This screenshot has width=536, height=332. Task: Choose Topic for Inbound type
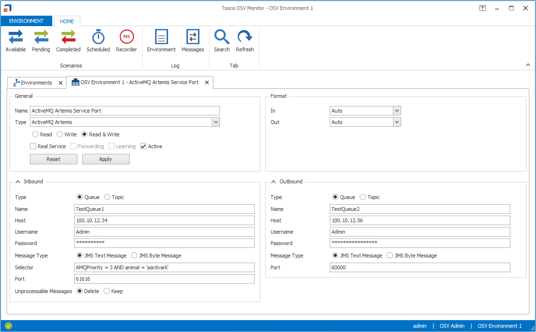point(107,197)
